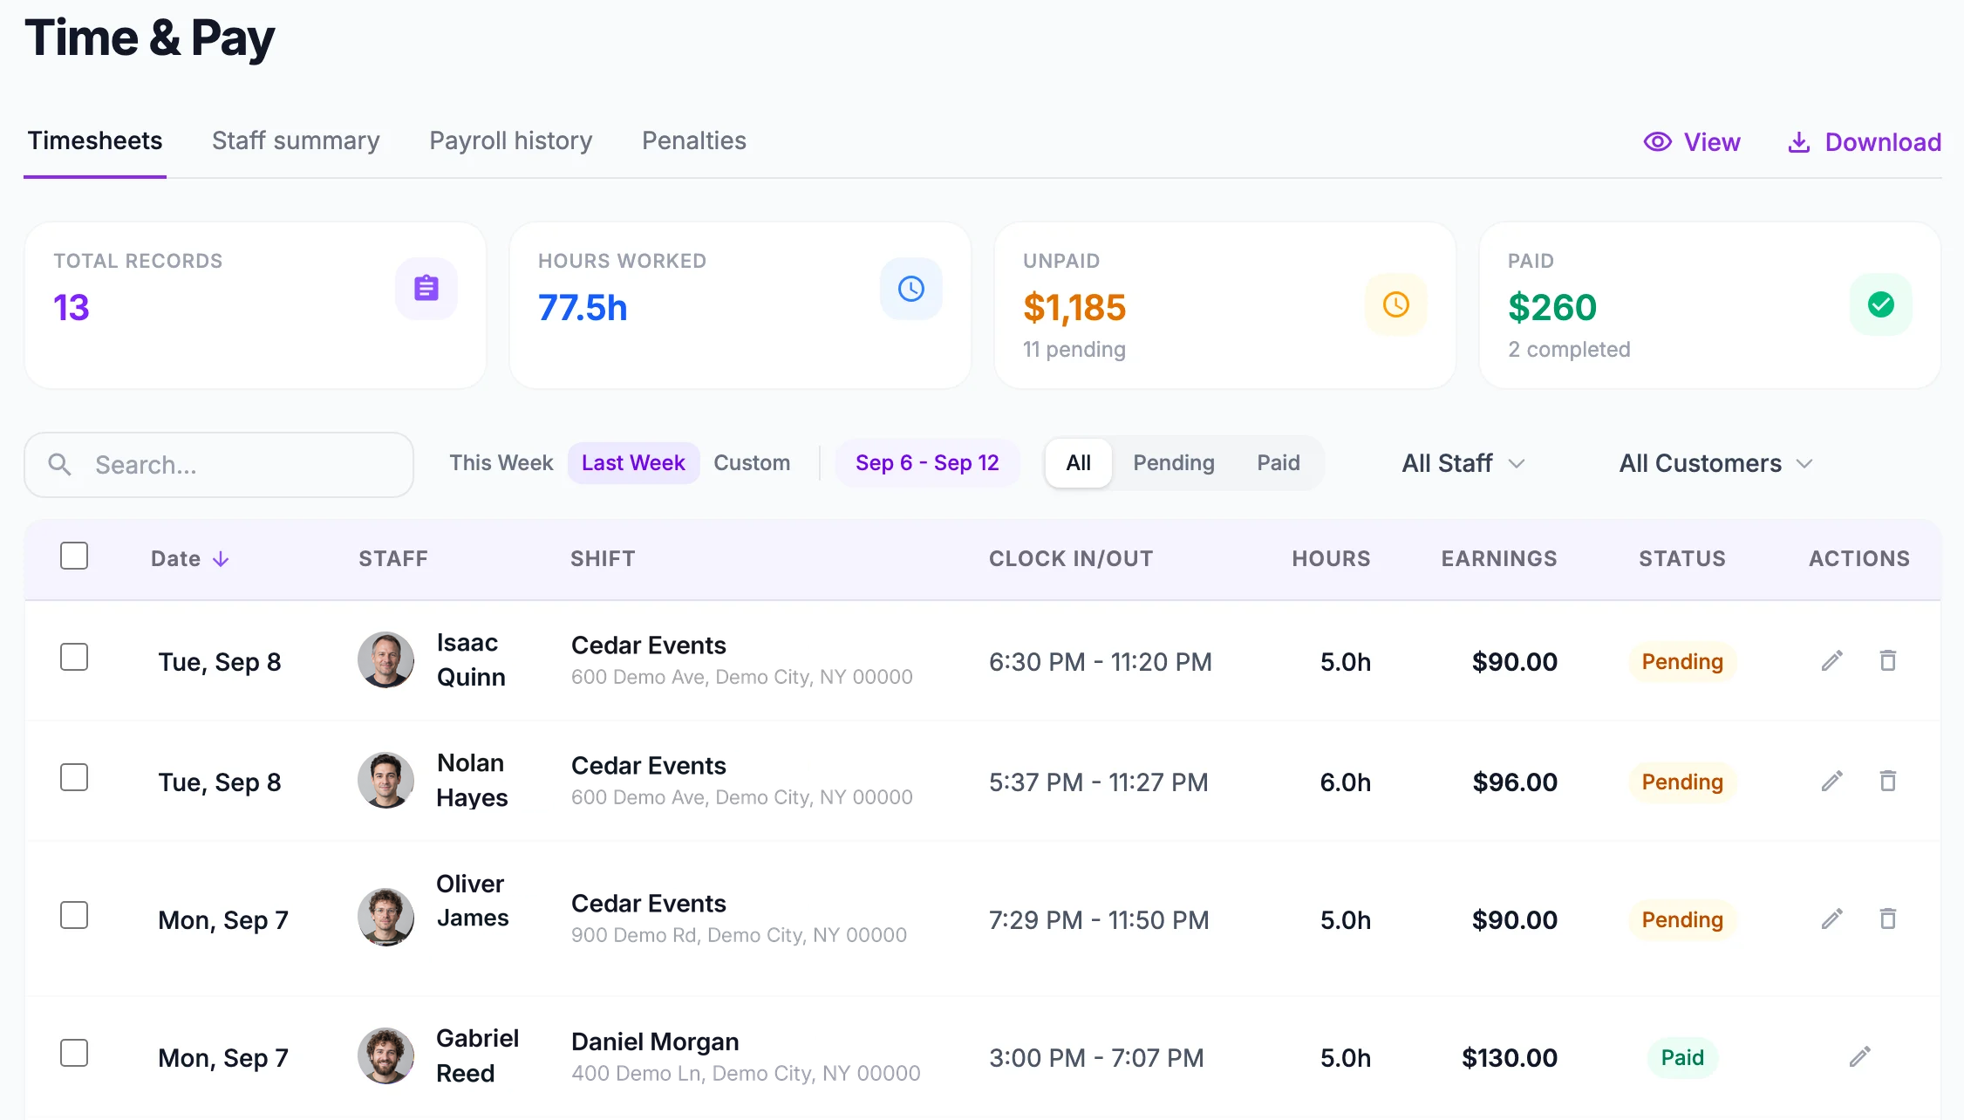Open the Payroll history tab

[x=511, y=140]
